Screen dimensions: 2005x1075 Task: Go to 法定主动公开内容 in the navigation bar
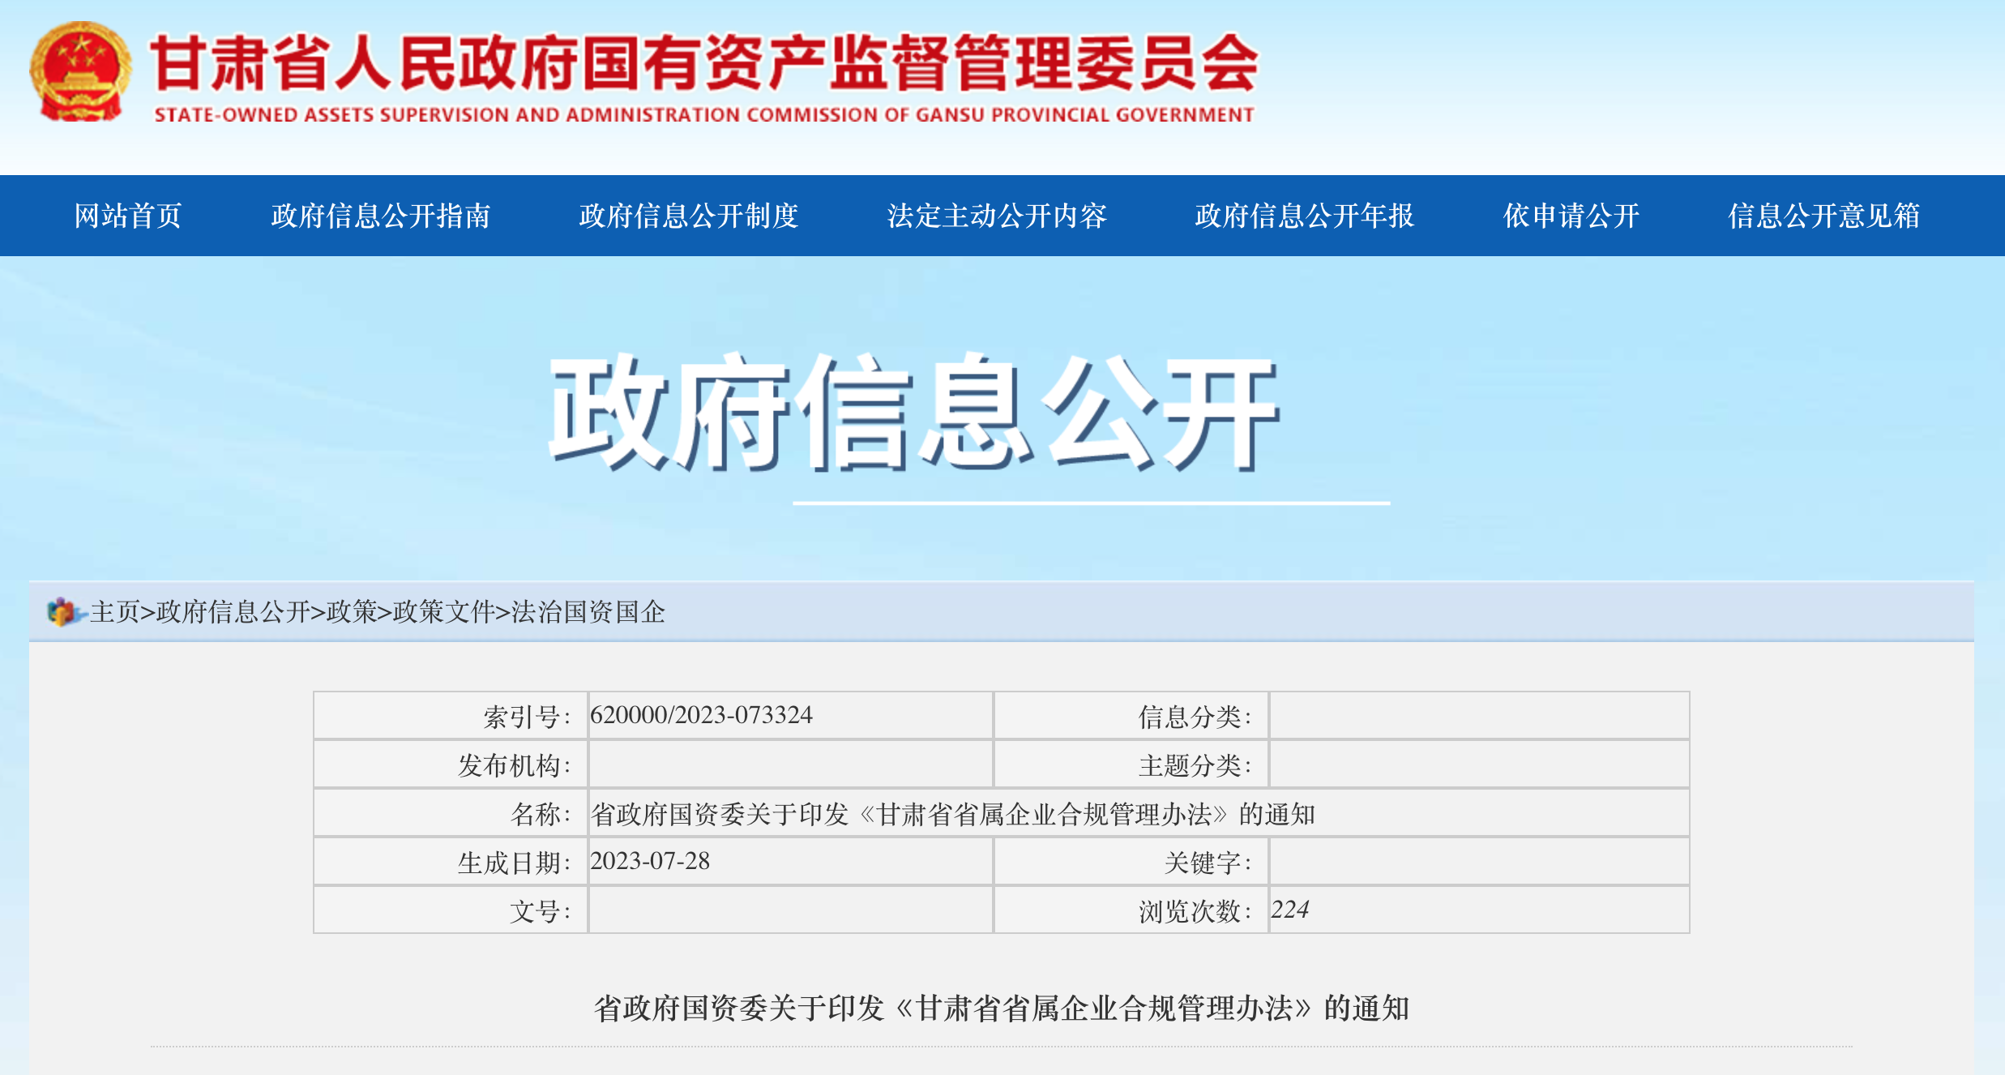[x=997, y=216]
